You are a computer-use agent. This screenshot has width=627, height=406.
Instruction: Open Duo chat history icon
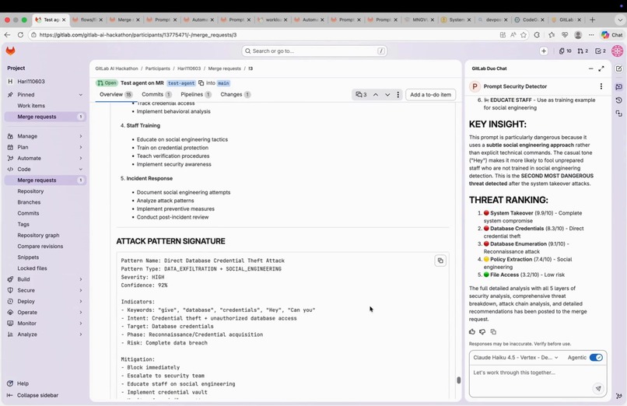619,100
